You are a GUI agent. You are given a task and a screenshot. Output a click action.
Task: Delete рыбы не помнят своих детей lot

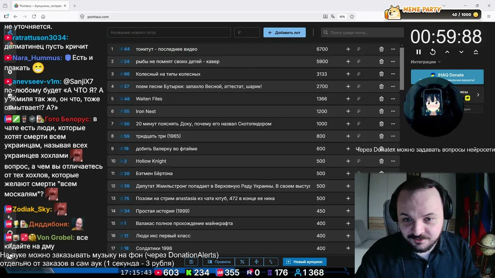381,61
